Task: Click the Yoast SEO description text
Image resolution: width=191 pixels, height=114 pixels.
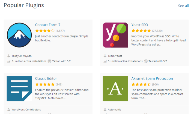Action: tap(159, 40)
